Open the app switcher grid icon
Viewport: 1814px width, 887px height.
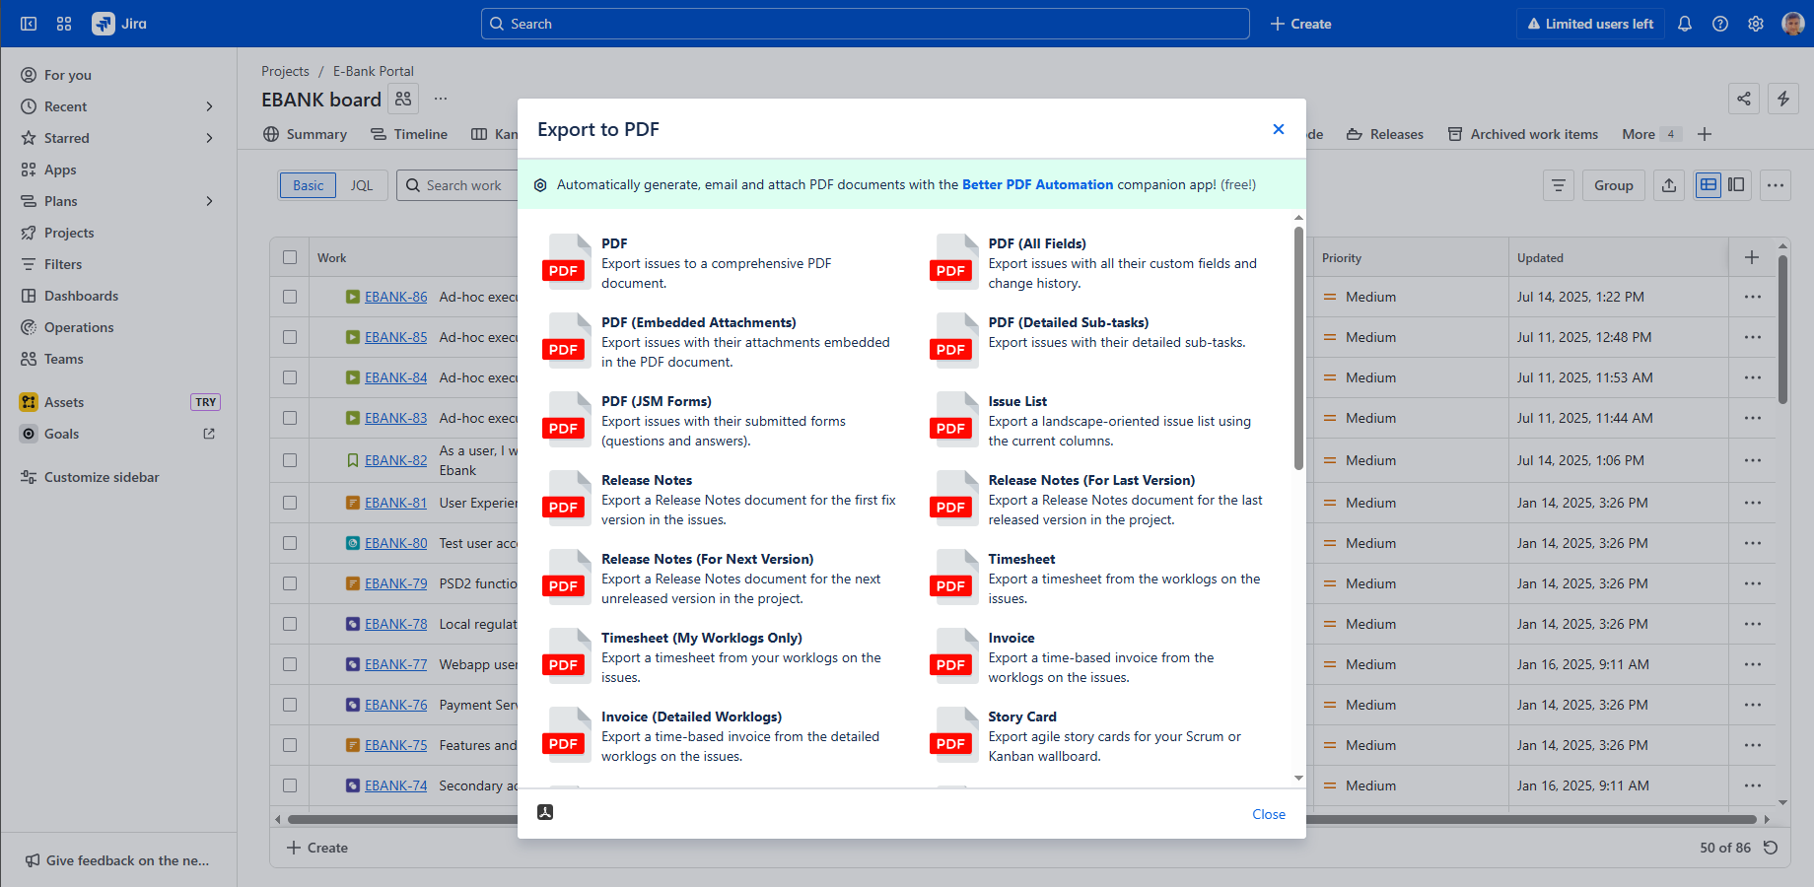[64, 24]
